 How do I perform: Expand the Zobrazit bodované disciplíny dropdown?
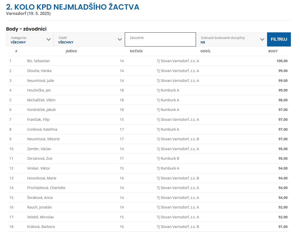[x=231, y=39]
